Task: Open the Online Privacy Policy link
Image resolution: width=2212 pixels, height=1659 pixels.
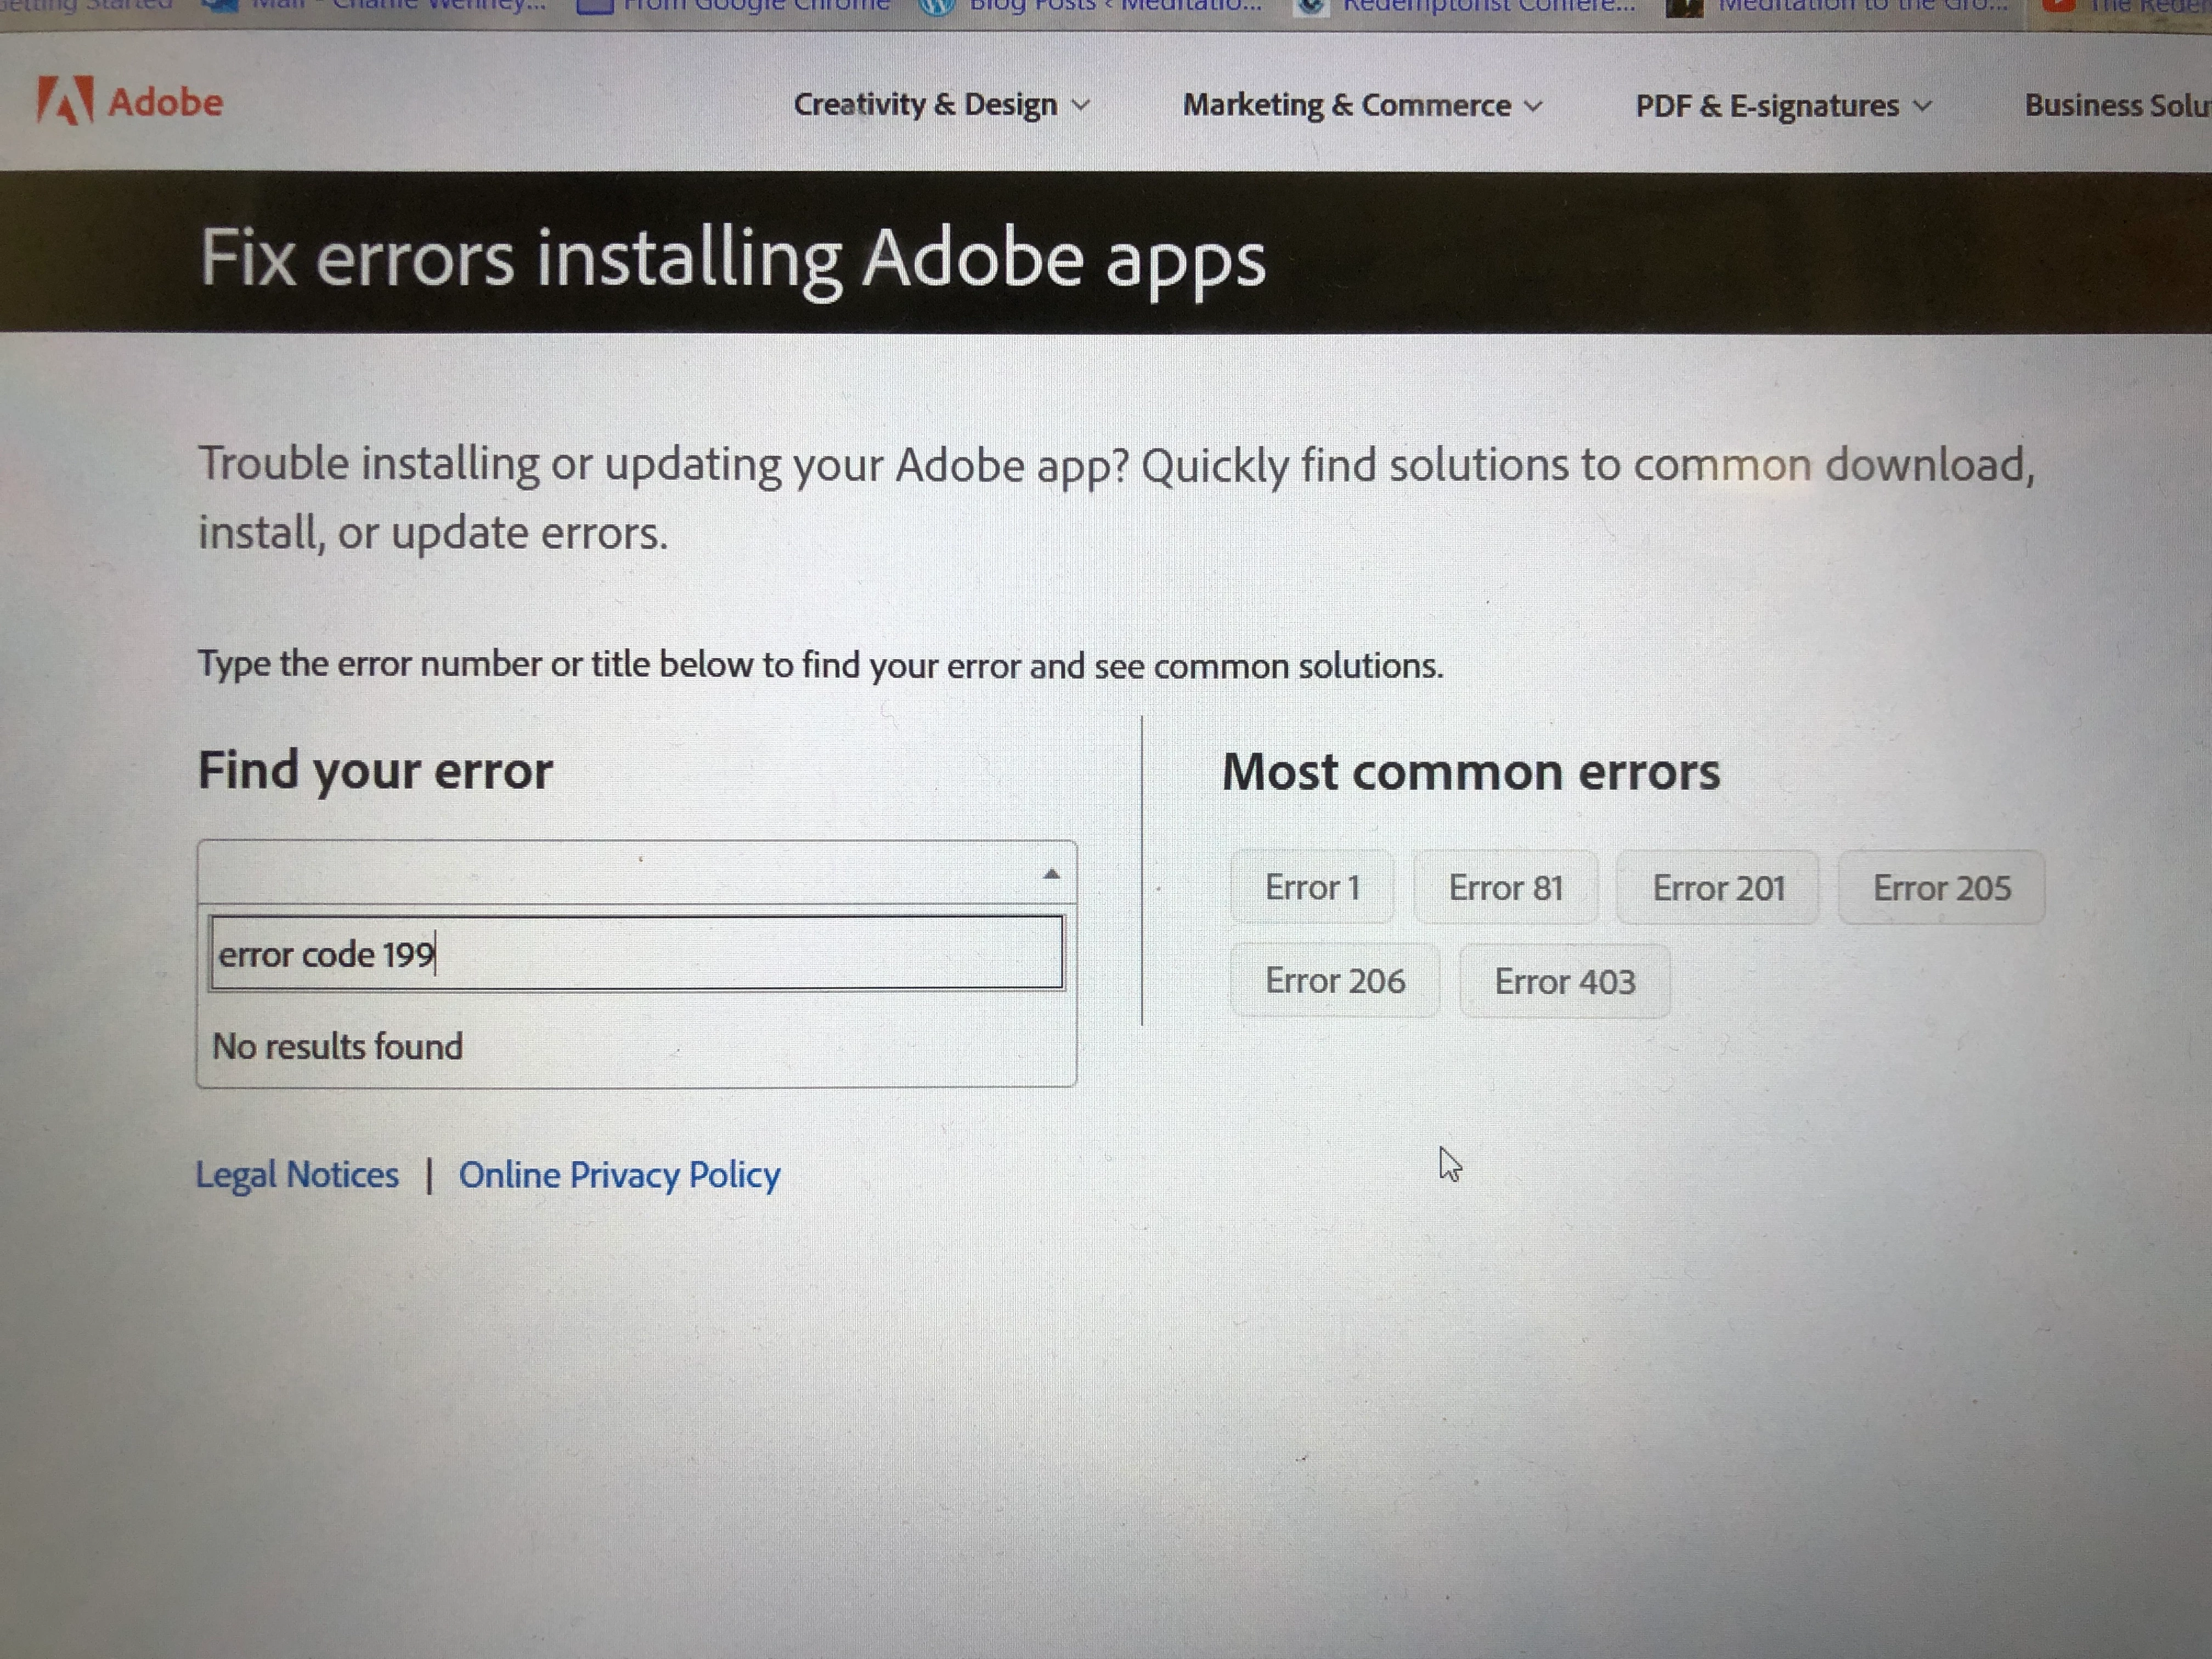Action: pyautogui.click(x=619, y=1175)
